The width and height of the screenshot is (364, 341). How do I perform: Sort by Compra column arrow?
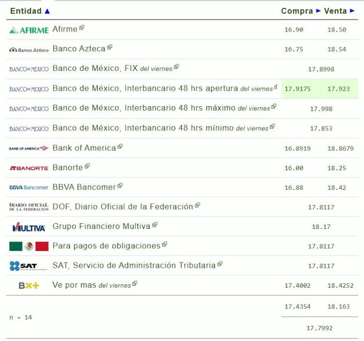(x=318, y=11)
